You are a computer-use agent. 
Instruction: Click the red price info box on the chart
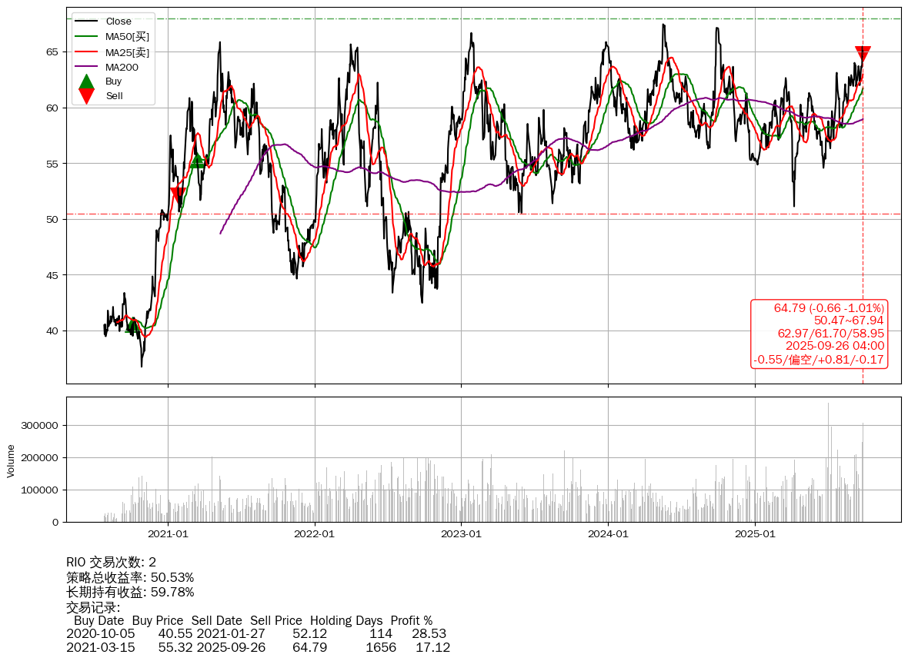click(x=820, y=334)
